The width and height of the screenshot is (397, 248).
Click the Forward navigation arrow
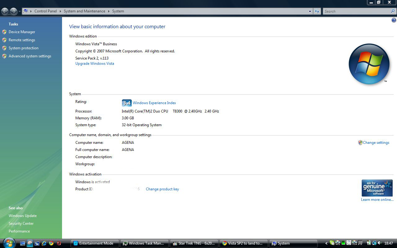13,11
